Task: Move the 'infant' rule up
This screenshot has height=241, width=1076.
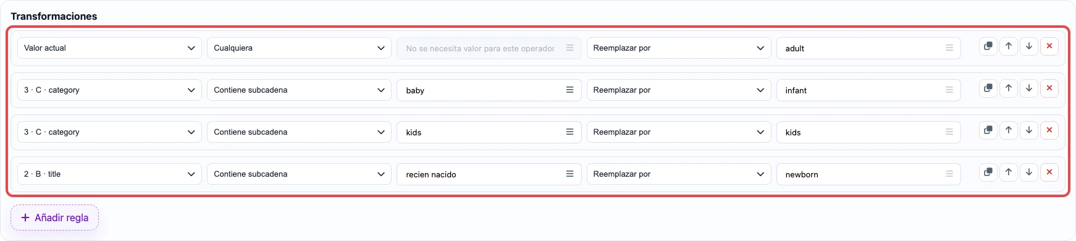Action: point(1009,88)
